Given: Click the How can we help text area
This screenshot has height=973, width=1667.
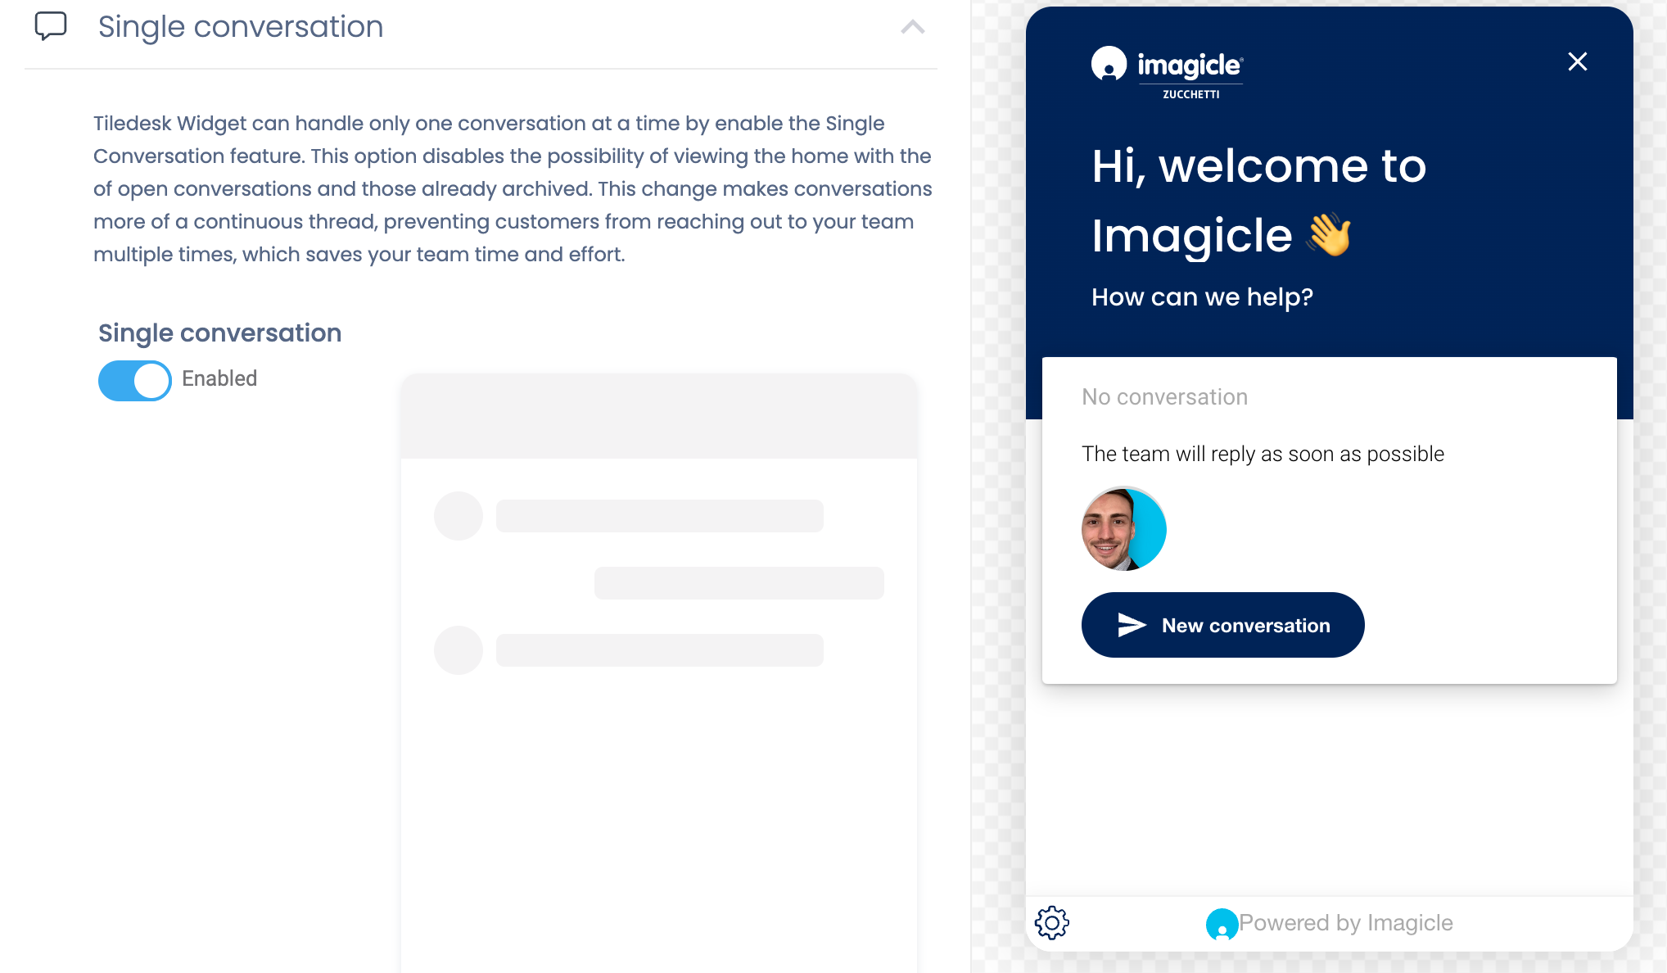Looking at the screenshot, I should [x=1203, y=296].
